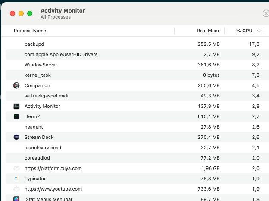The height and width of the screenshot is (201, 269).
Task: Sort by % CPU column header
Action: tap(244, 31)
